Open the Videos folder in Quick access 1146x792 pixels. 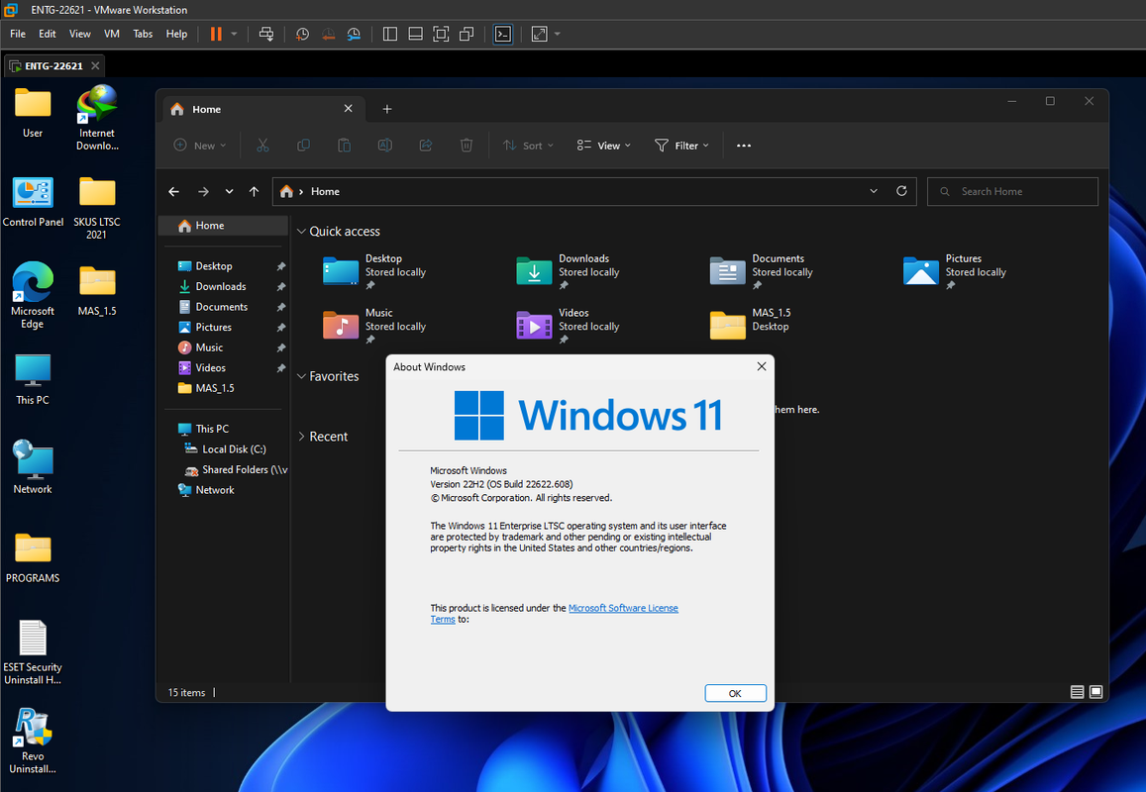(x=569, y=325)
